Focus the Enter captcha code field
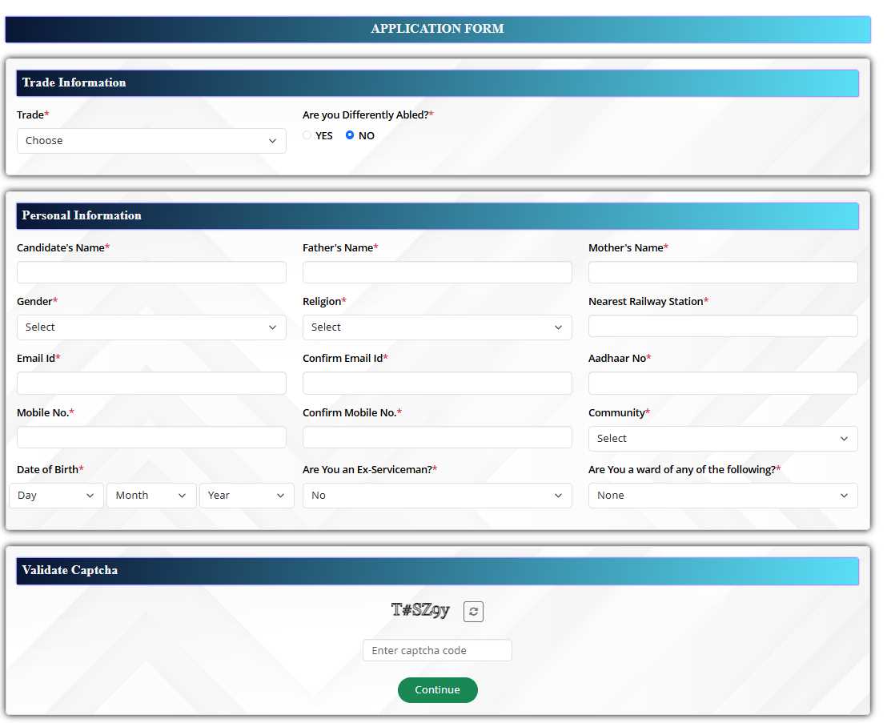891x723 pixels. [x=437, y=650]
